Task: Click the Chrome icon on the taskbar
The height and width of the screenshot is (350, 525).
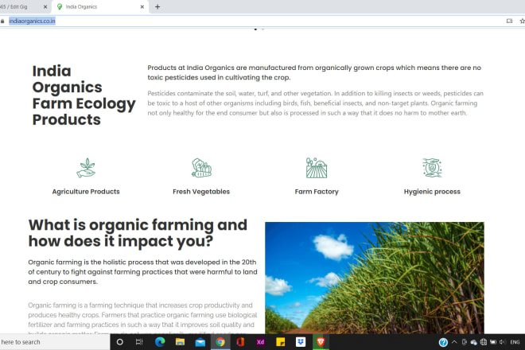Action: click(x=220, y=342)
